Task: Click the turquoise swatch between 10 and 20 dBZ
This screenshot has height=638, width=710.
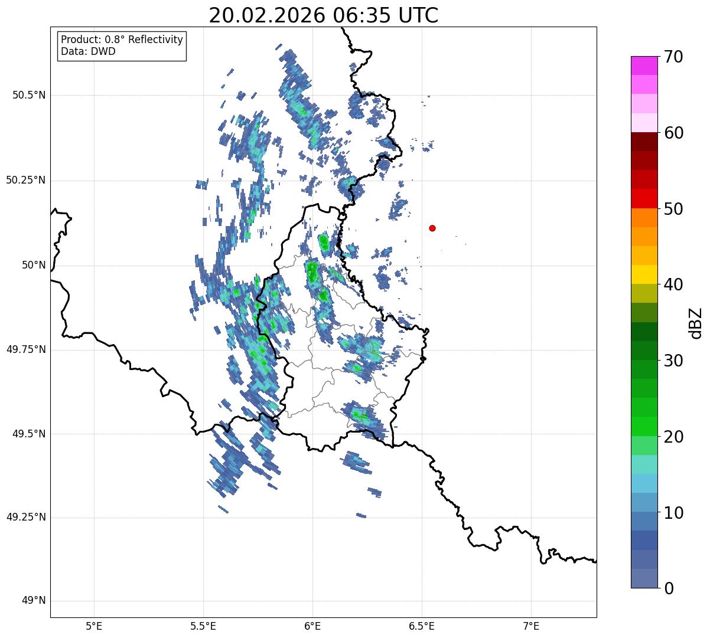Action: pos(644,464)
